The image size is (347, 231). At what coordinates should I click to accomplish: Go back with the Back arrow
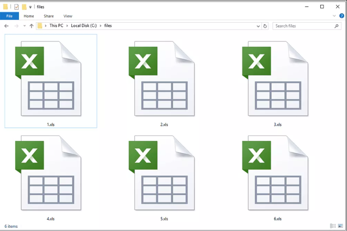(7, 26)
